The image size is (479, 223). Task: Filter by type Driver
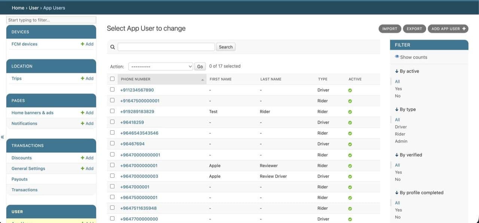click(401, 127)
